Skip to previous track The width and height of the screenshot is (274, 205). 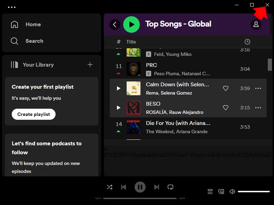click(124, 187)
